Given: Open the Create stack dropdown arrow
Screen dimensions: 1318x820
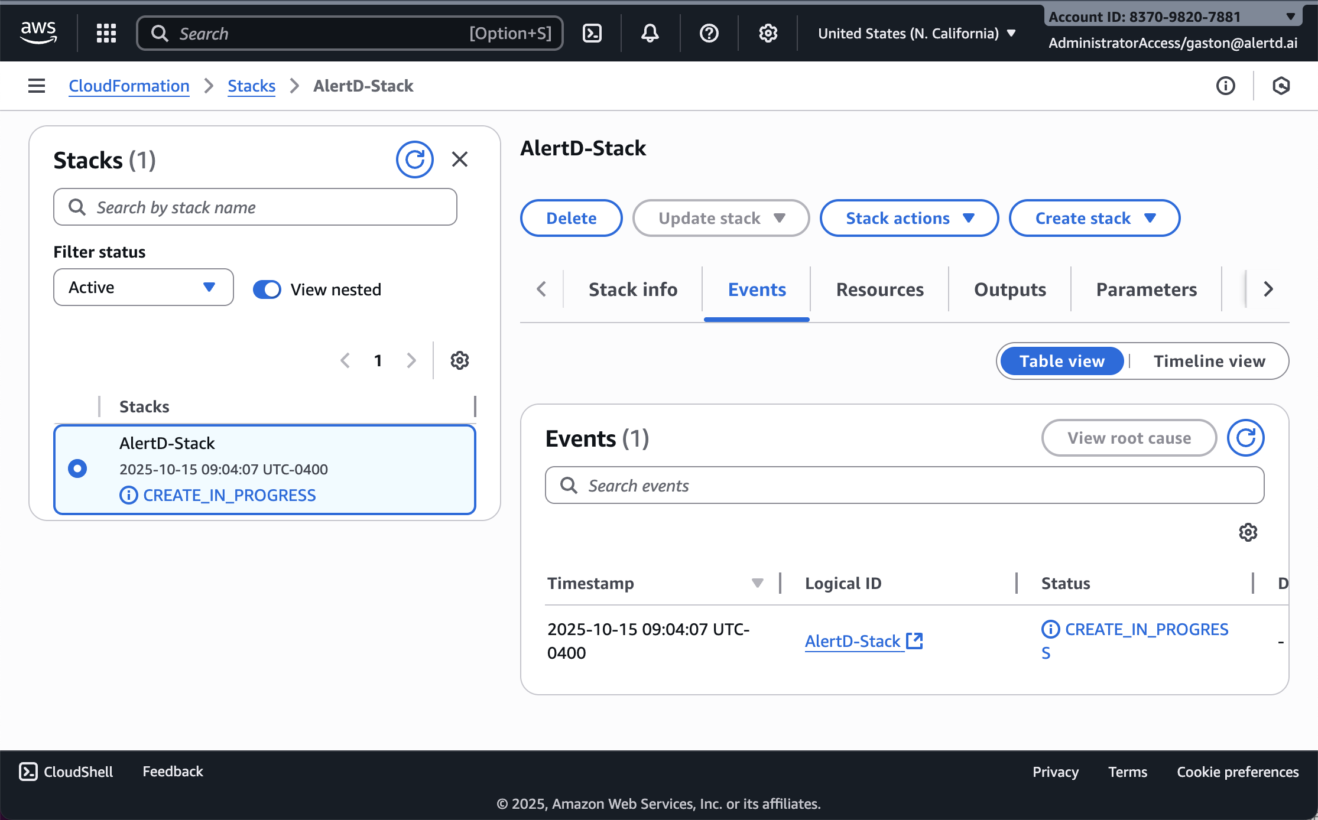Looking at the screenshot, I should tap(1150, 218).
